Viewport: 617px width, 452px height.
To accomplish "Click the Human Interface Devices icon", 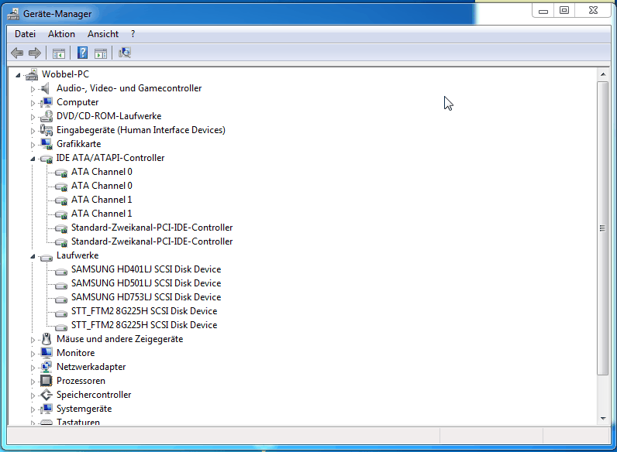I will click(46, 130).
